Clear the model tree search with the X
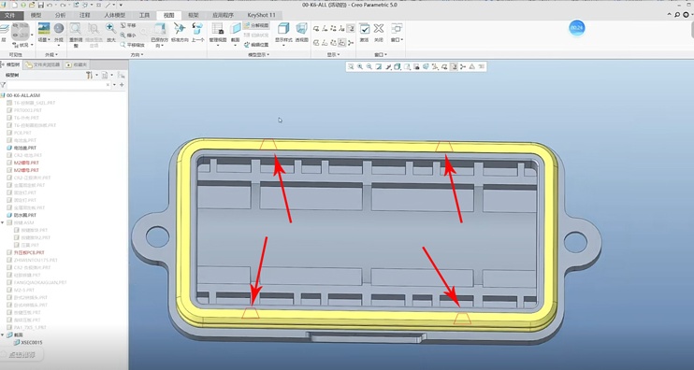 point(108,85)
